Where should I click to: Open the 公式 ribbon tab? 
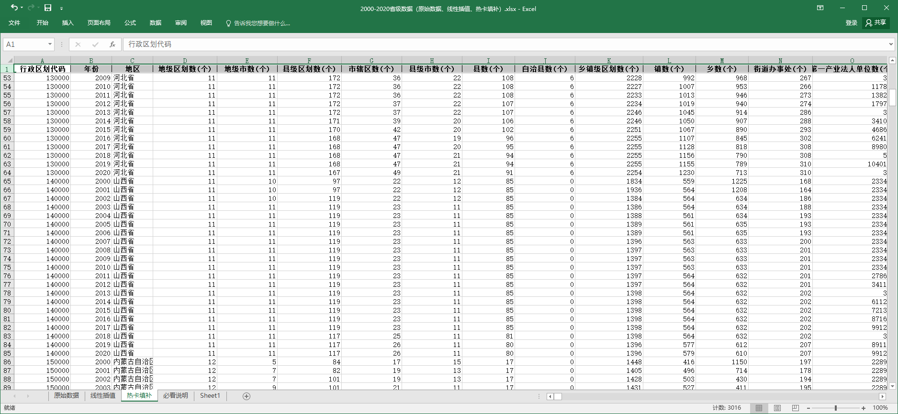[x=130, y=23]
